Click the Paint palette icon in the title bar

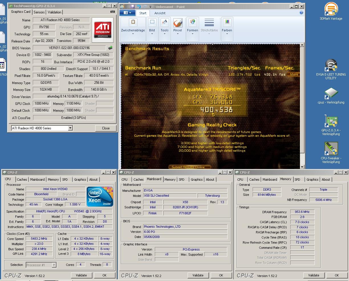click(122, 7)
